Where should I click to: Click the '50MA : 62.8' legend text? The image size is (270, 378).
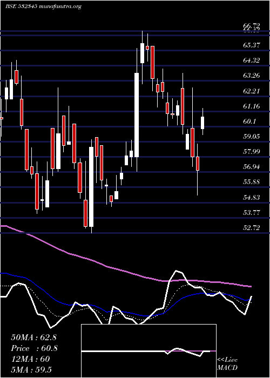point(33,337)
